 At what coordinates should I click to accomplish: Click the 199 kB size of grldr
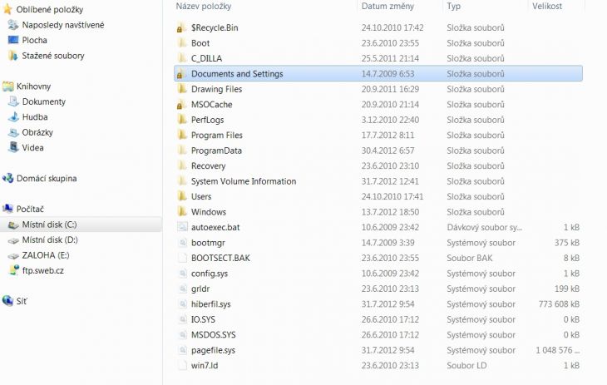(x=567, y=289)
